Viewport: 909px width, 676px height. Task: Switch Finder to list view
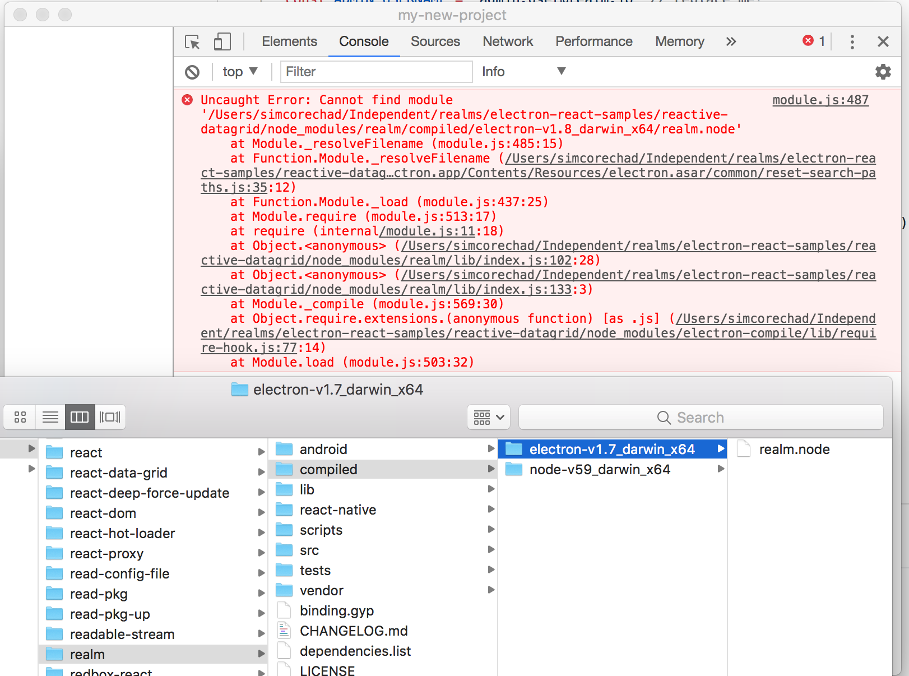[x=50, y=416]
